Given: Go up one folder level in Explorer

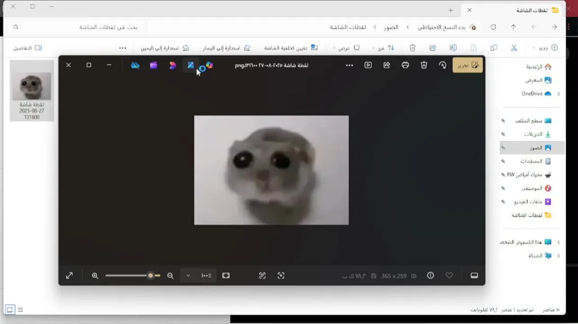Looking at the screenshot, I should point(514,27).
